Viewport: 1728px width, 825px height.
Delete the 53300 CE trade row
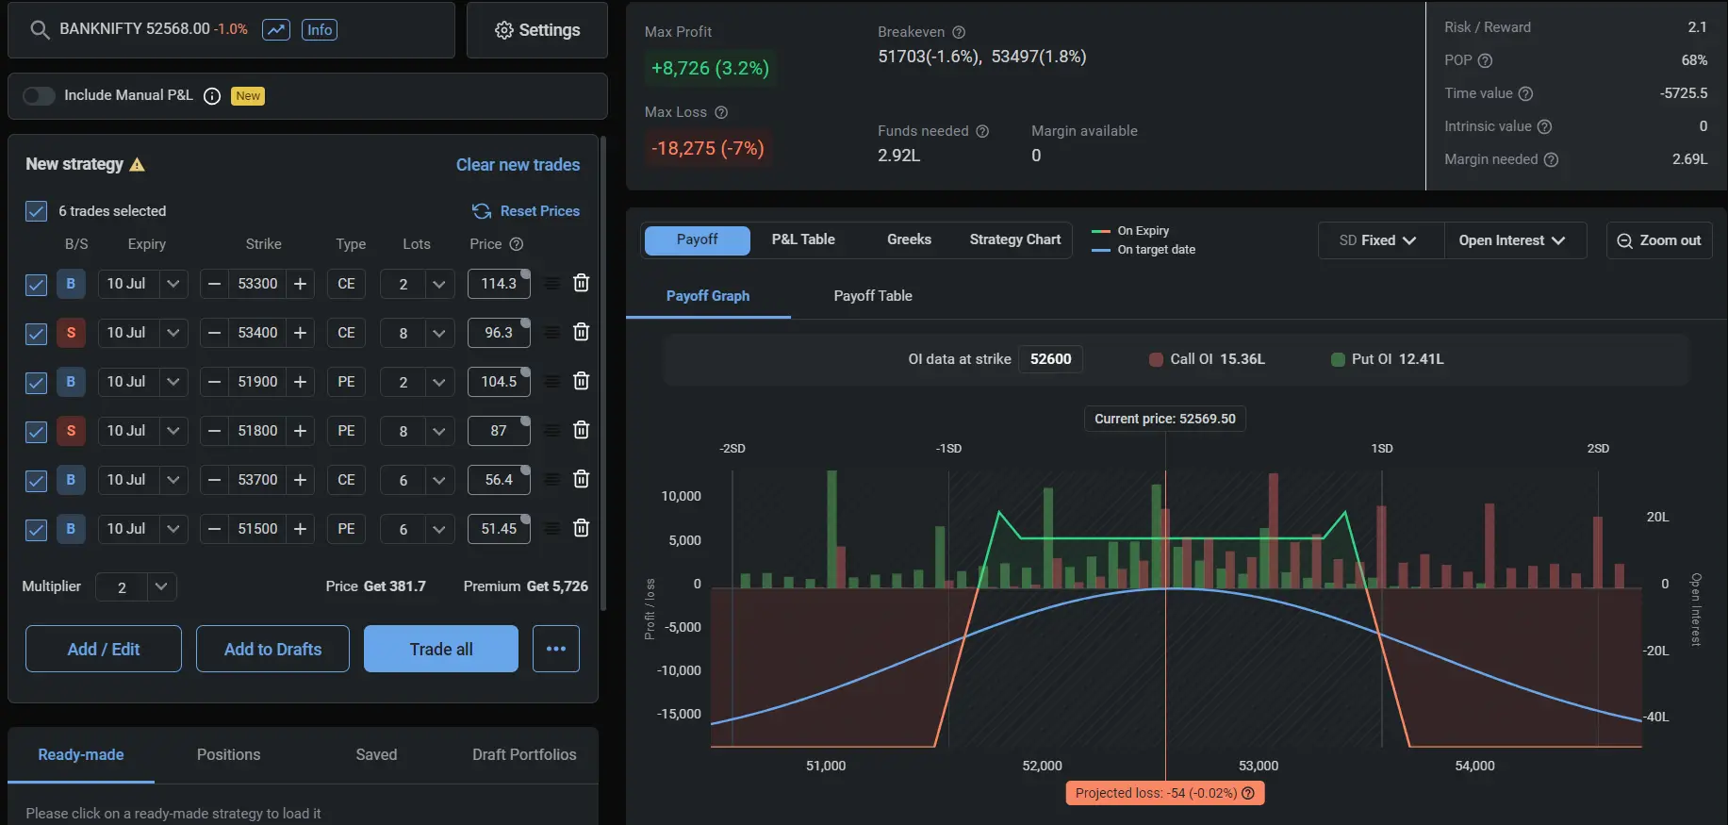[582, 283]
